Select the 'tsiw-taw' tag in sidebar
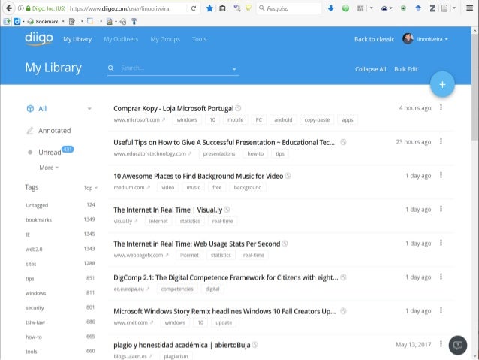 pyautogui.click(x=35, y=322)
